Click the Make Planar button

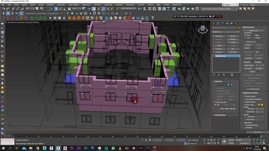(249, 65)
